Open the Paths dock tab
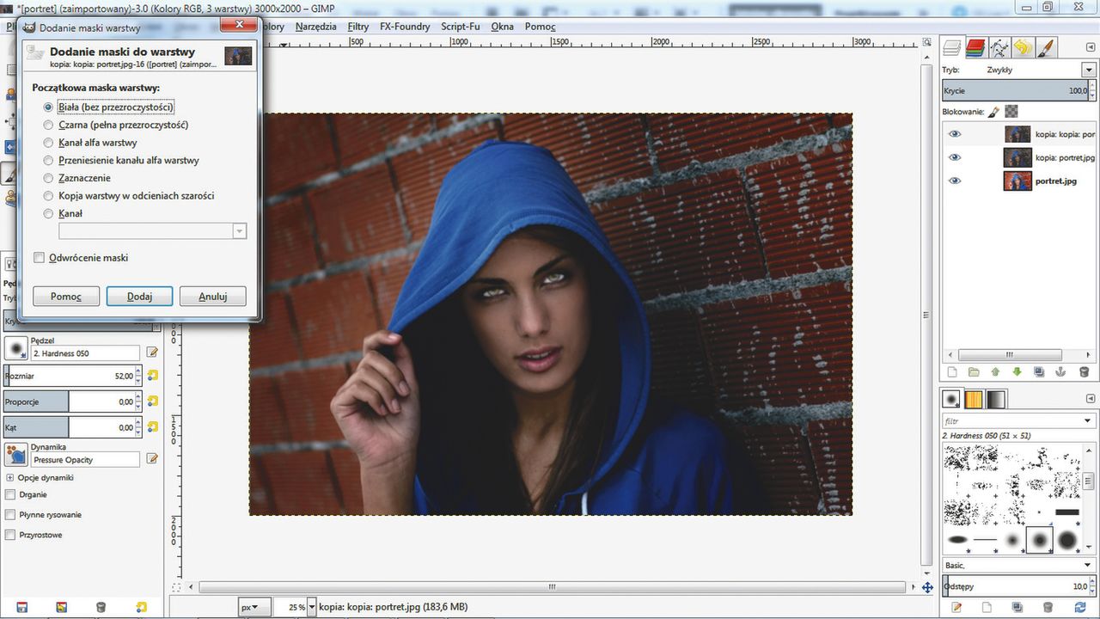This screenshot has height=619, width=1100. (999, 47)
